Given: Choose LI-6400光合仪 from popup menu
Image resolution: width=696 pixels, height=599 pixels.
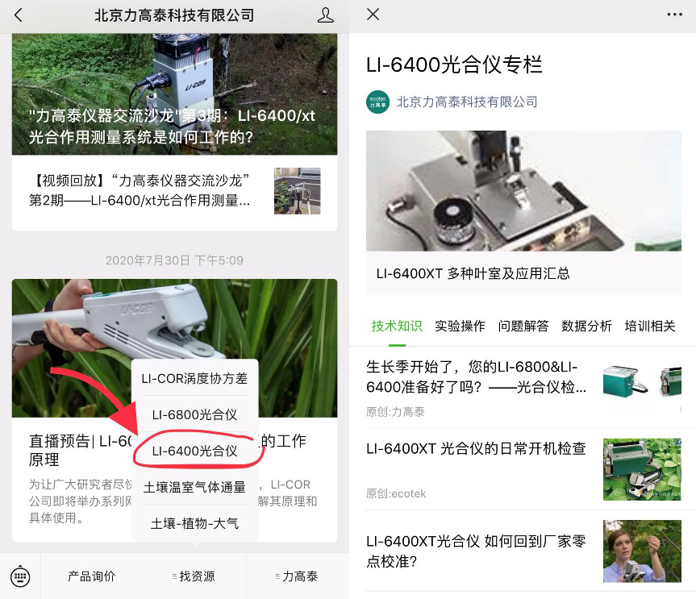Looking at the screenshot, I should click(194, 451).
